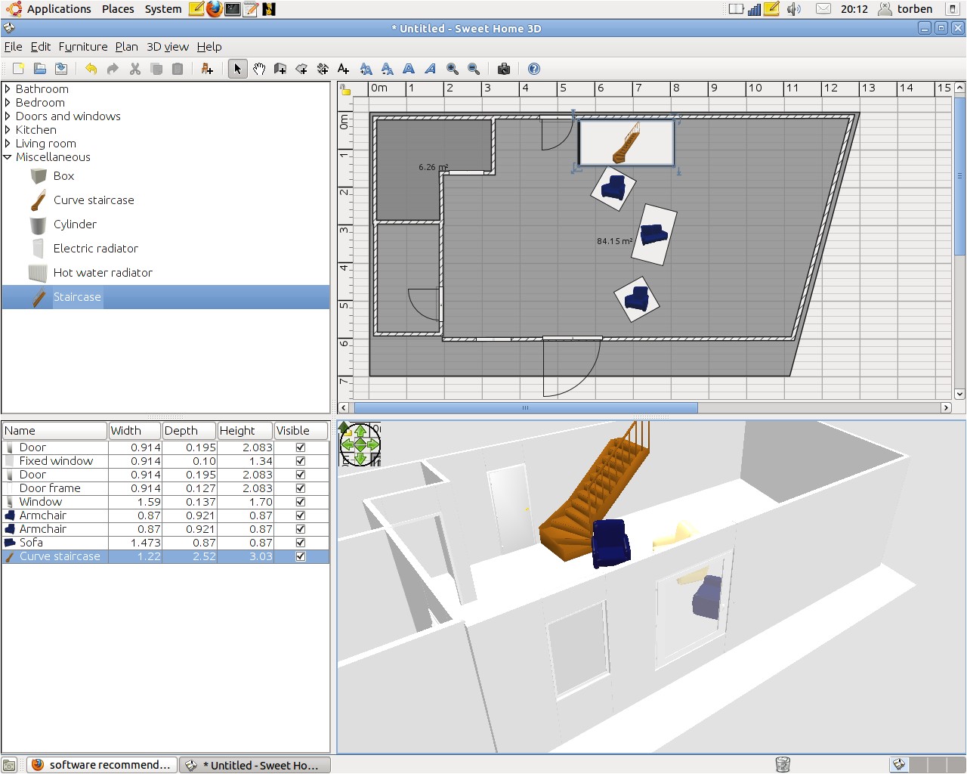Viewport: 967px width, 774px height.
Task: Expand the Doors and windows category
Action: tap(8, 116)
